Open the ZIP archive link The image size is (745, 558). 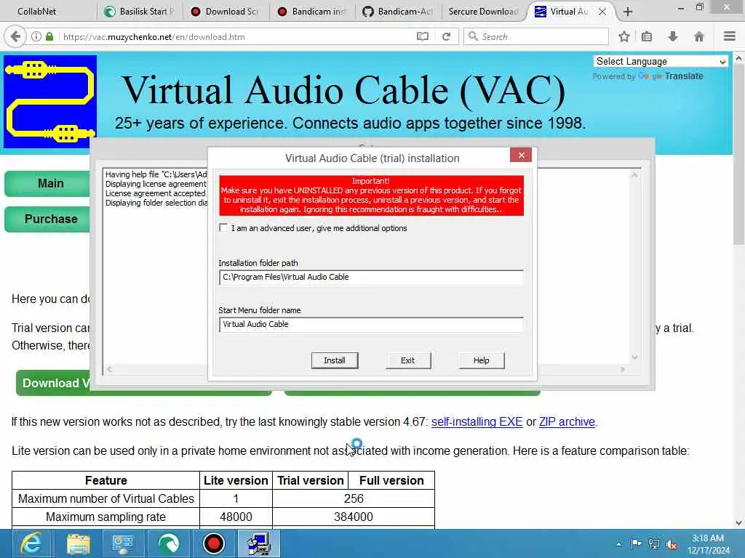[x=567, y=422]
